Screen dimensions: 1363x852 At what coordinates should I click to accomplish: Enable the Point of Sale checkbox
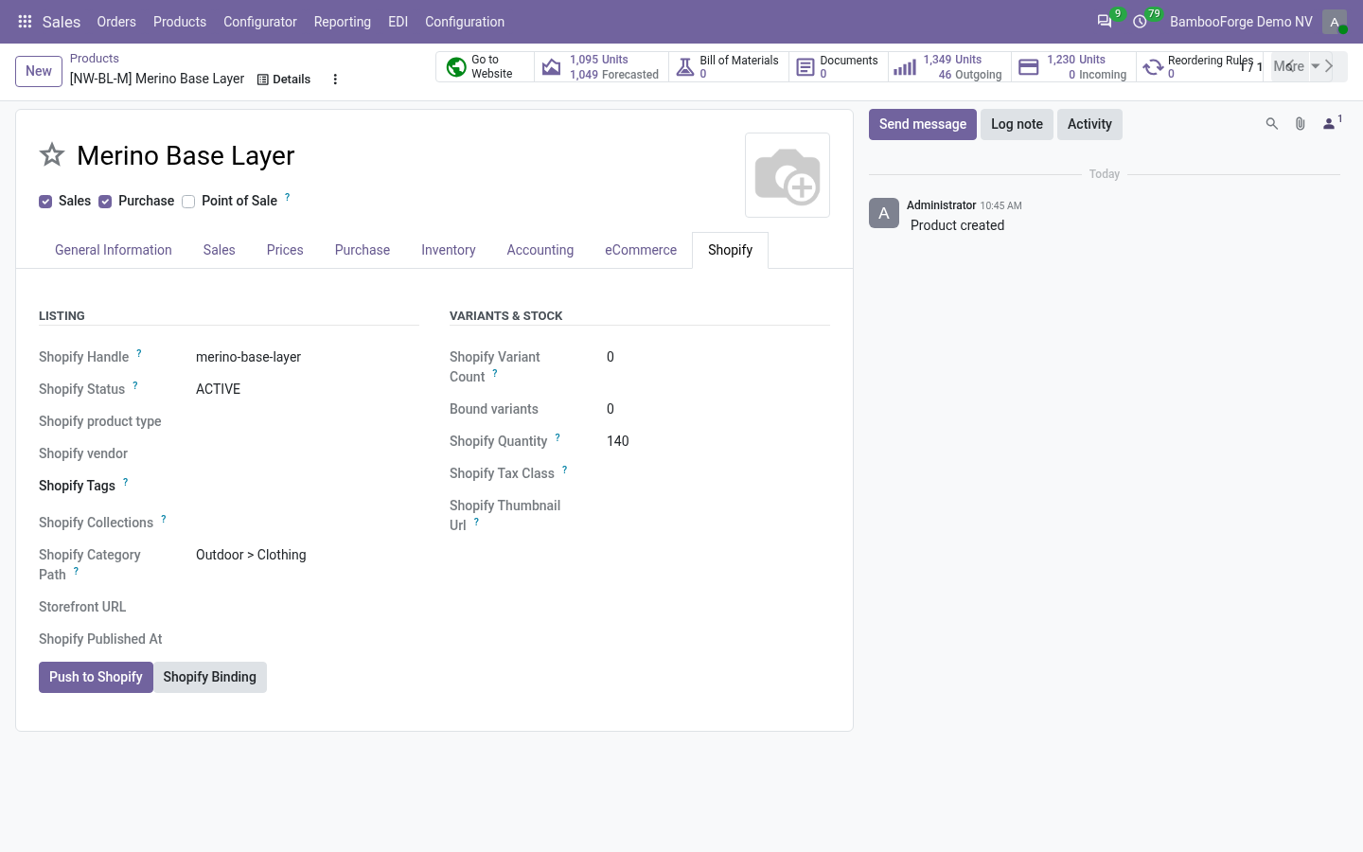tap(188, 202)
